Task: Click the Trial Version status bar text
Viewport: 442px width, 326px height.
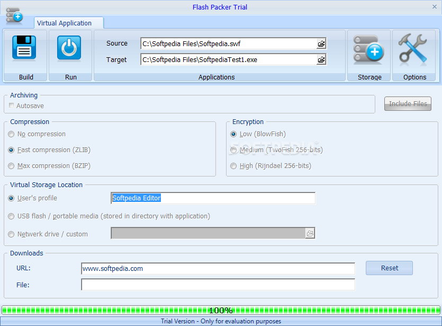Action: (x=221, y=321)
